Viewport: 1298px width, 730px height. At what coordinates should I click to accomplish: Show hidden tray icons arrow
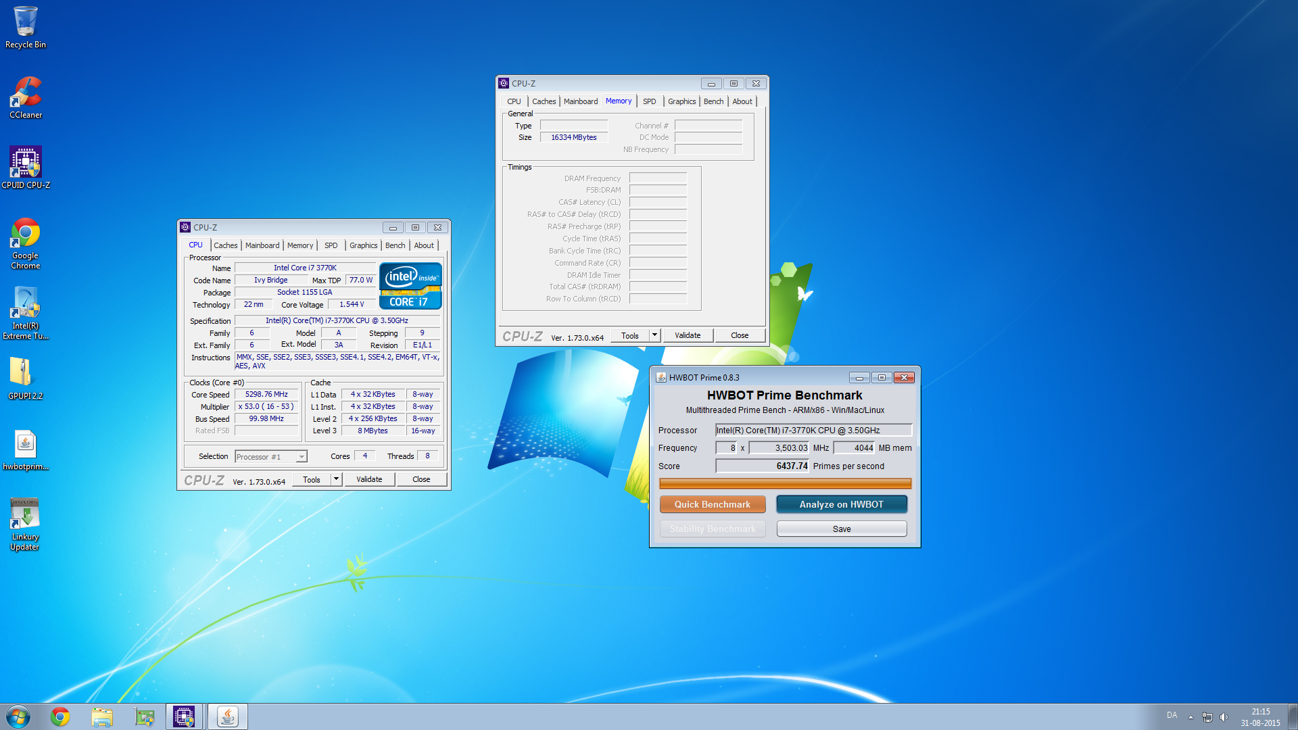[x=1191, y=717]
